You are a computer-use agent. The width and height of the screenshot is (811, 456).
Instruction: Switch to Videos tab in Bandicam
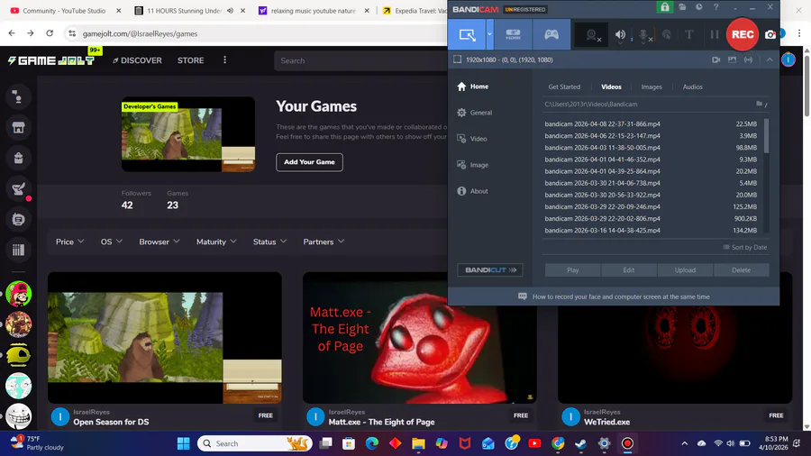coord(611,87)
